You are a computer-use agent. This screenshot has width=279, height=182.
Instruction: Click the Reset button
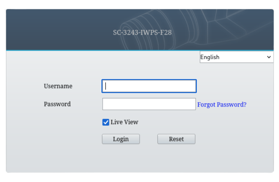[176, 139]
